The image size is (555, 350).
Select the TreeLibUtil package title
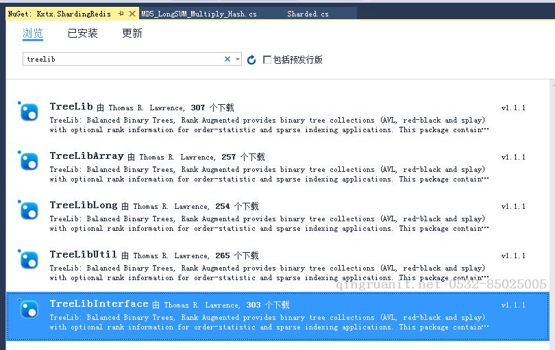click(x=83, y=255)
